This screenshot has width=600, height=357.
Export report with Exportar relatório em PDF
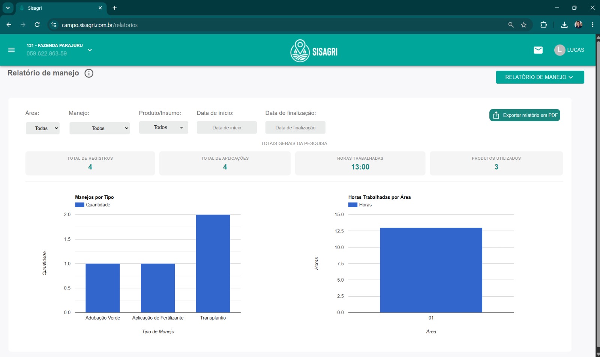click(x=525, y=115)
